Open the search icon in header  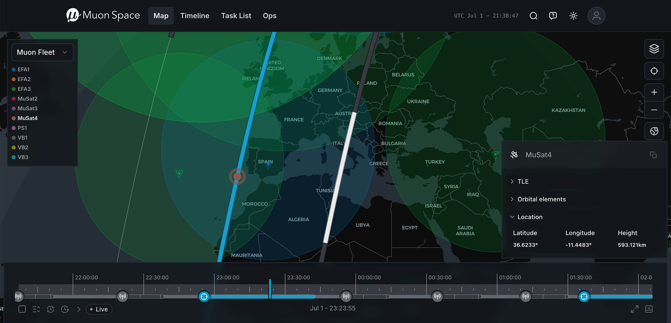(533, 16)
